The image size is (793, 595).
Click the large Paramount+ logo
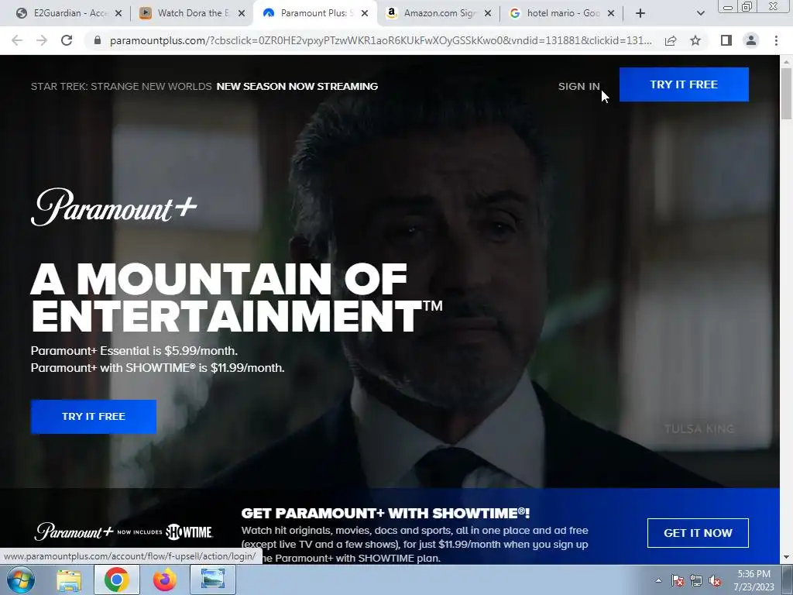tap(114, 207)
